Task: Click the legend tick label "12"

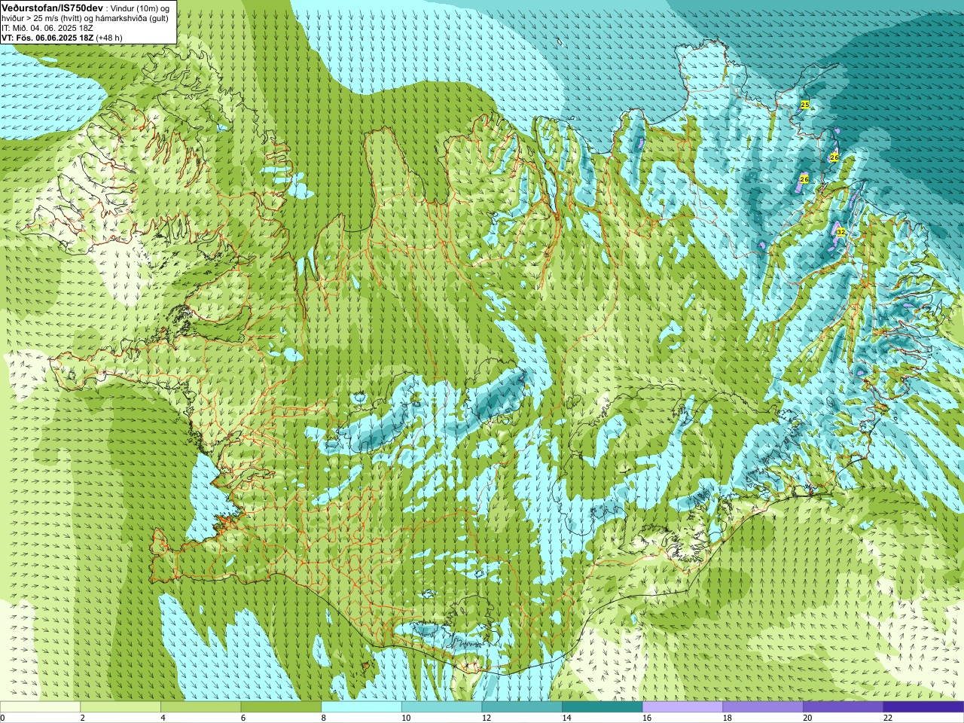Action: click(x=487, y=718)
